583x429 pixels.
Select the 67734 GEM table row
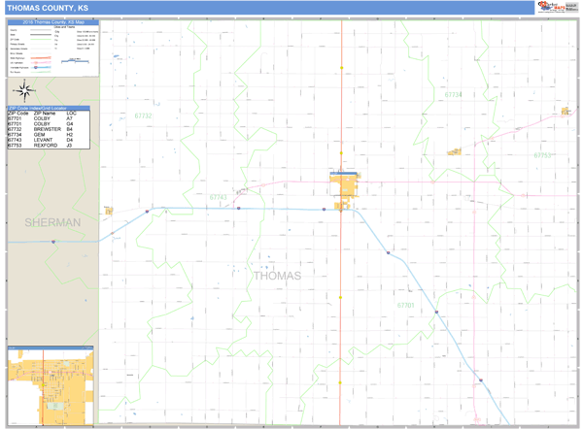[49, 135]
